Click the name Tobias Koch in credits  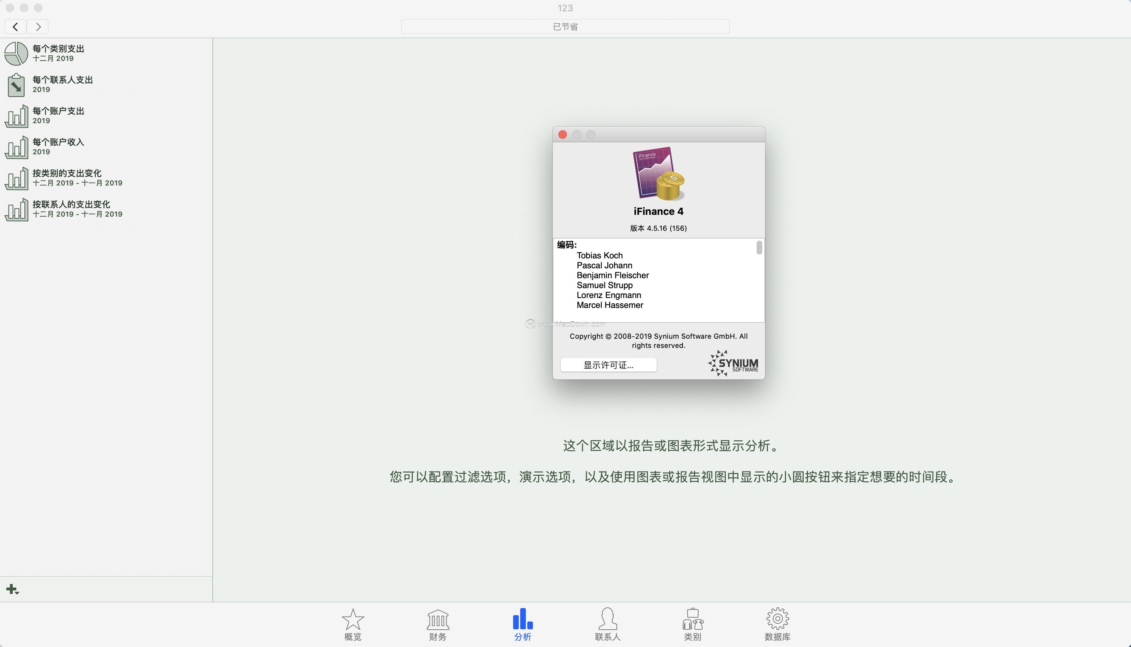coord(600,256)
